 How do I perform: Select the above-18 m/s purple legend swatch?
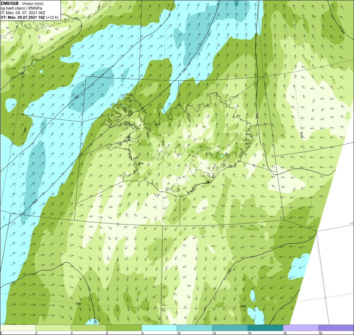click(x=336, y=328)
